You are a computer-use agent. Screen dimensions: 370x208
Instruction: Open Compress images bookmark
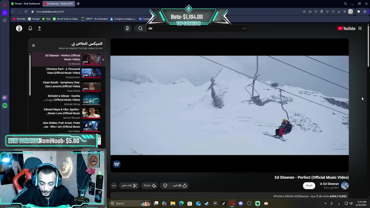point(123,19)
